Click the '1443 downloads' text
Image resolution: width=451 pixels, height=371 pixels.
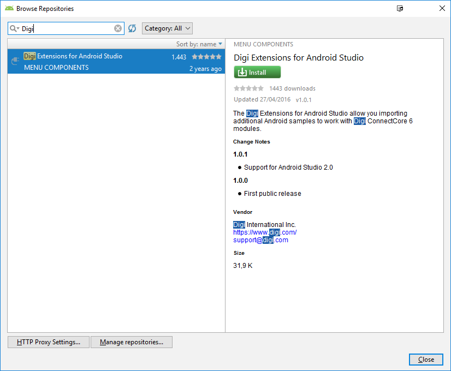(x=292, y=88)
